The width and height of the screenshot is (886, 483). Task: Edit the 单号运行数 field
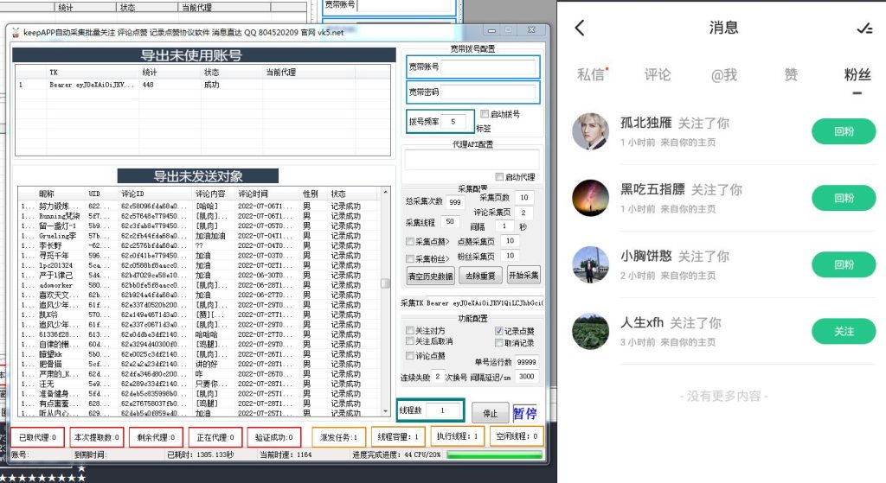tap(526, 362)
